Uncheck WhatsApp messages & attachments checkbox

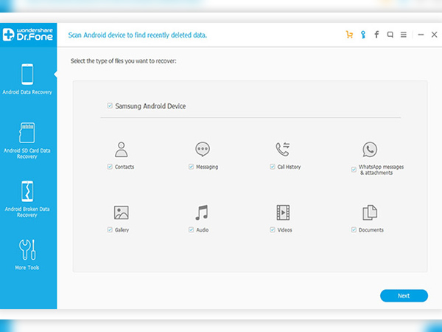point(354,170)
